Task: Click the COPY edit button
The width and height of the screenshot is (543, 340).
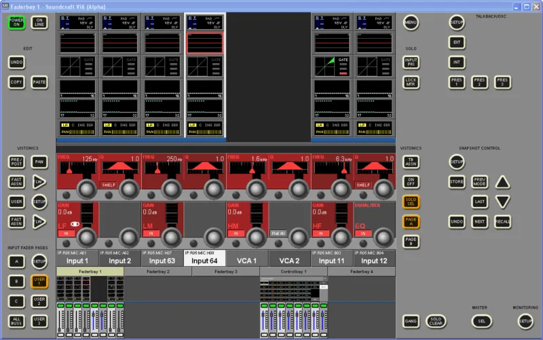Action: 16,82
